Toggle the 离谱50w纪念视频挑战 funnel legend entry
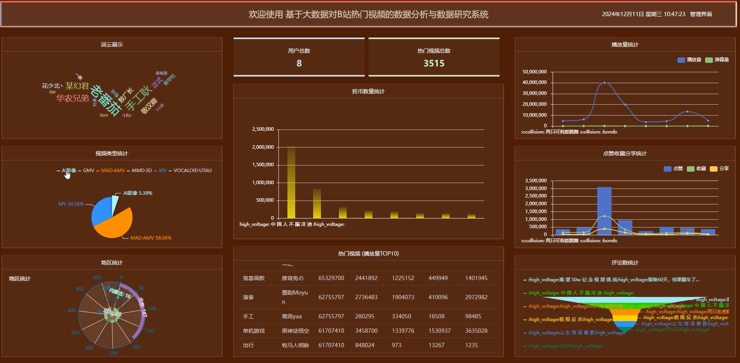Image resolution: width=740 pixels, height=363 pixels. pos(611,280)
